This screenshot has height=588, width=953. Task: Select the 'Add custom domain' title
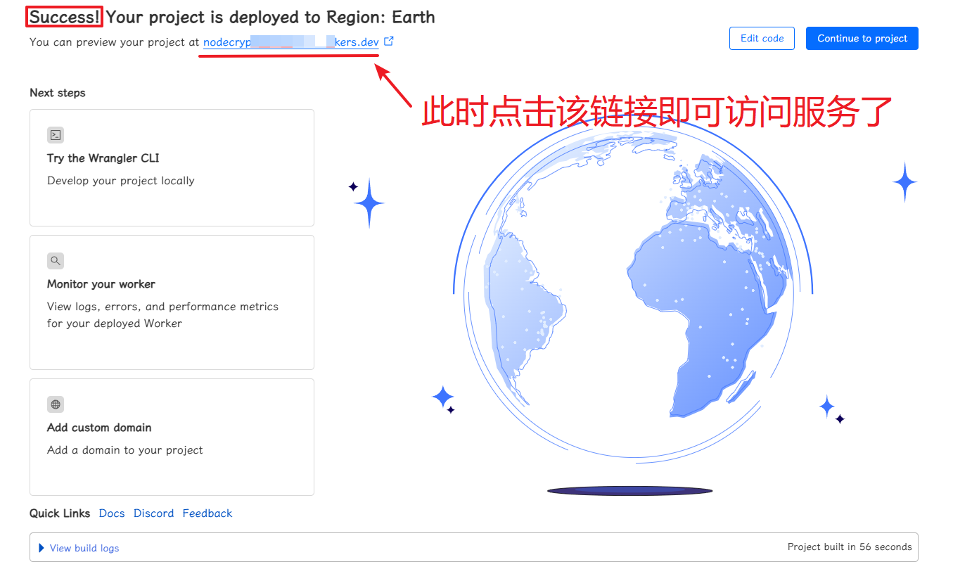point(99,428)
